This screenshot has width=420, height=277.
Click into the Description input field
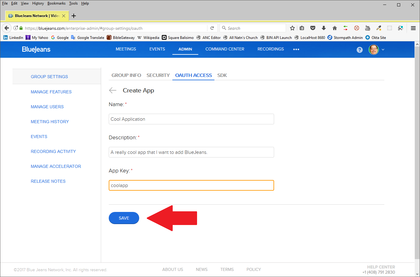point(191,152)
